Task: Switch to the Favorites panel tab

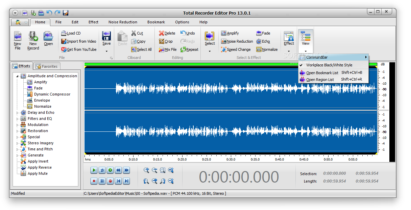Action: coord(47,66)
